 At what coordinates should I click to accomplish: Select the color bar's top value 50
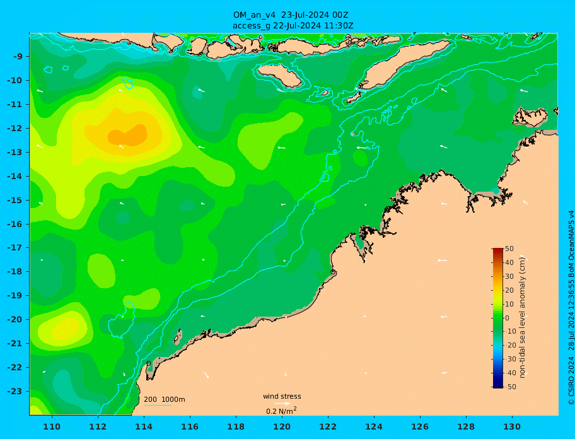(x=509, y=249)
